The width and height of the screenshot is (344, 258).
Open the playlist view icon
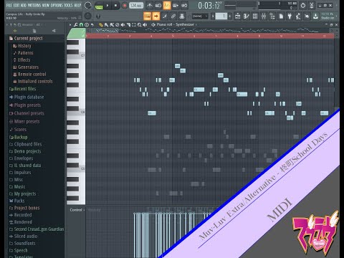(238, 16)
